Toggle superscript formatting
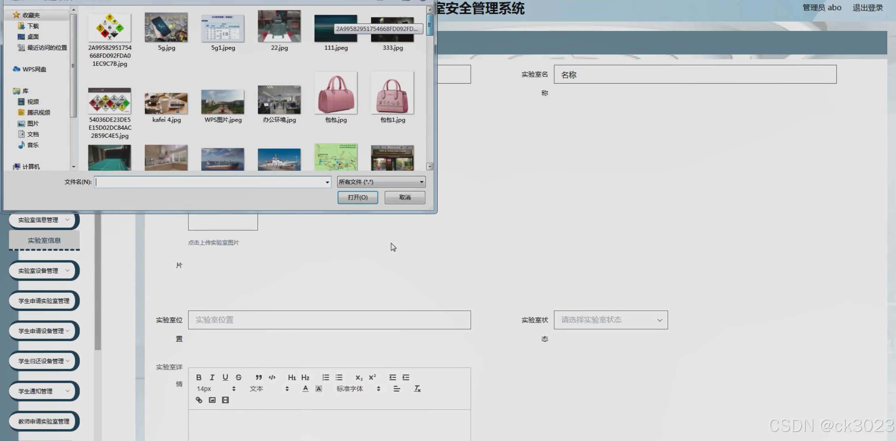896x441 pixels. 372,377
